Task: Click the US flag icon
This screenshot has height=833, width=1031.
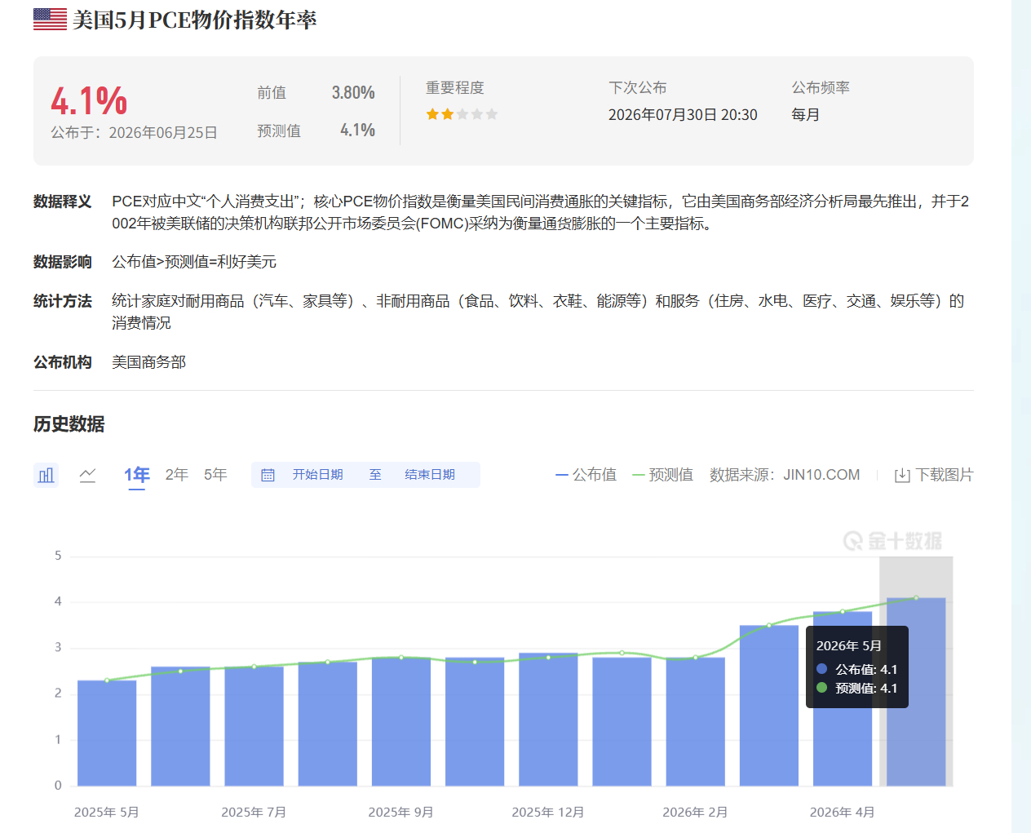Action: (50, 20)
